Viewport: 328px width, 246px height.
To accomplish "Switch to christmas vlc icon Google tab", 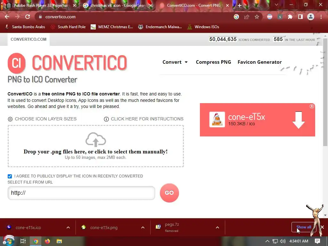I will pos(118,5).
